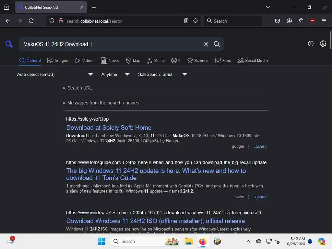Click the taskbar Search box

click(145, 241)
